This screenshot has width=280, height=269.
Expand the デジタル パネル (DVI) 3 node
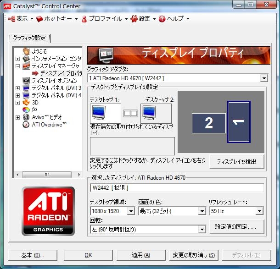point(17,88)
